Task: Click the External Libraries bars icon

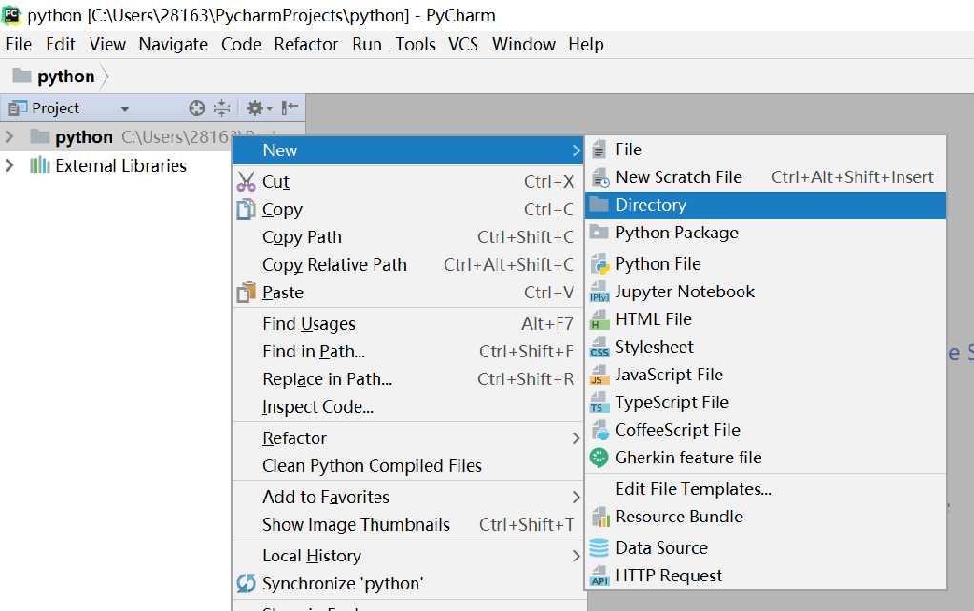Action: coord(40,165)
